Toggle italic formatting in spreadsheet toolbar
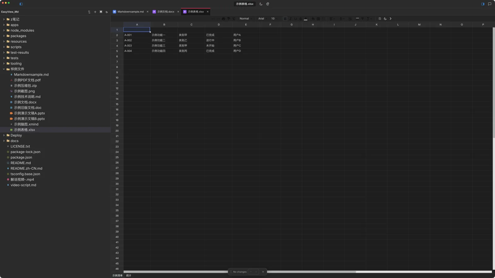The height and width of the screenshot is (278, 495). pyautogui.click(x=291, y=19)
